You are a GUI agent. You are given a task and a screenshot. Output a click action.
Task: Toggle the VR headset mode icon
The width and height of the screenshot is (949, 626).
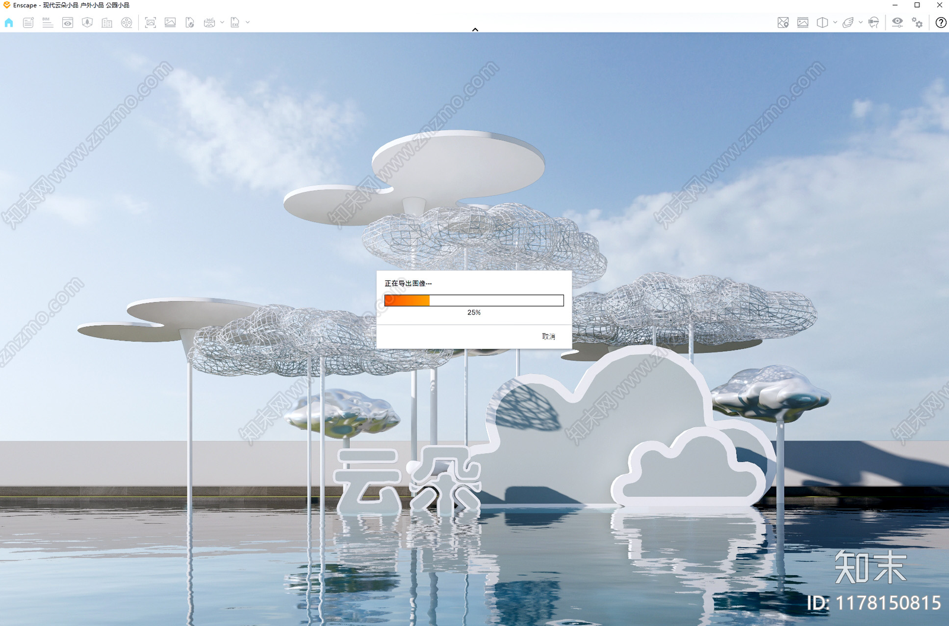(x=874, y=23)
